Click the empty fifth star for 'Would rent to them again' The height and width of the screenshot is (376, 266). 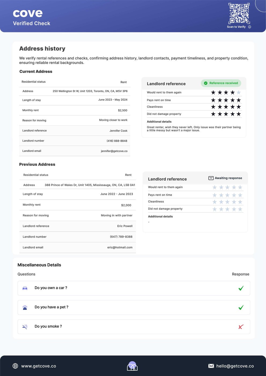pos(239,92)
